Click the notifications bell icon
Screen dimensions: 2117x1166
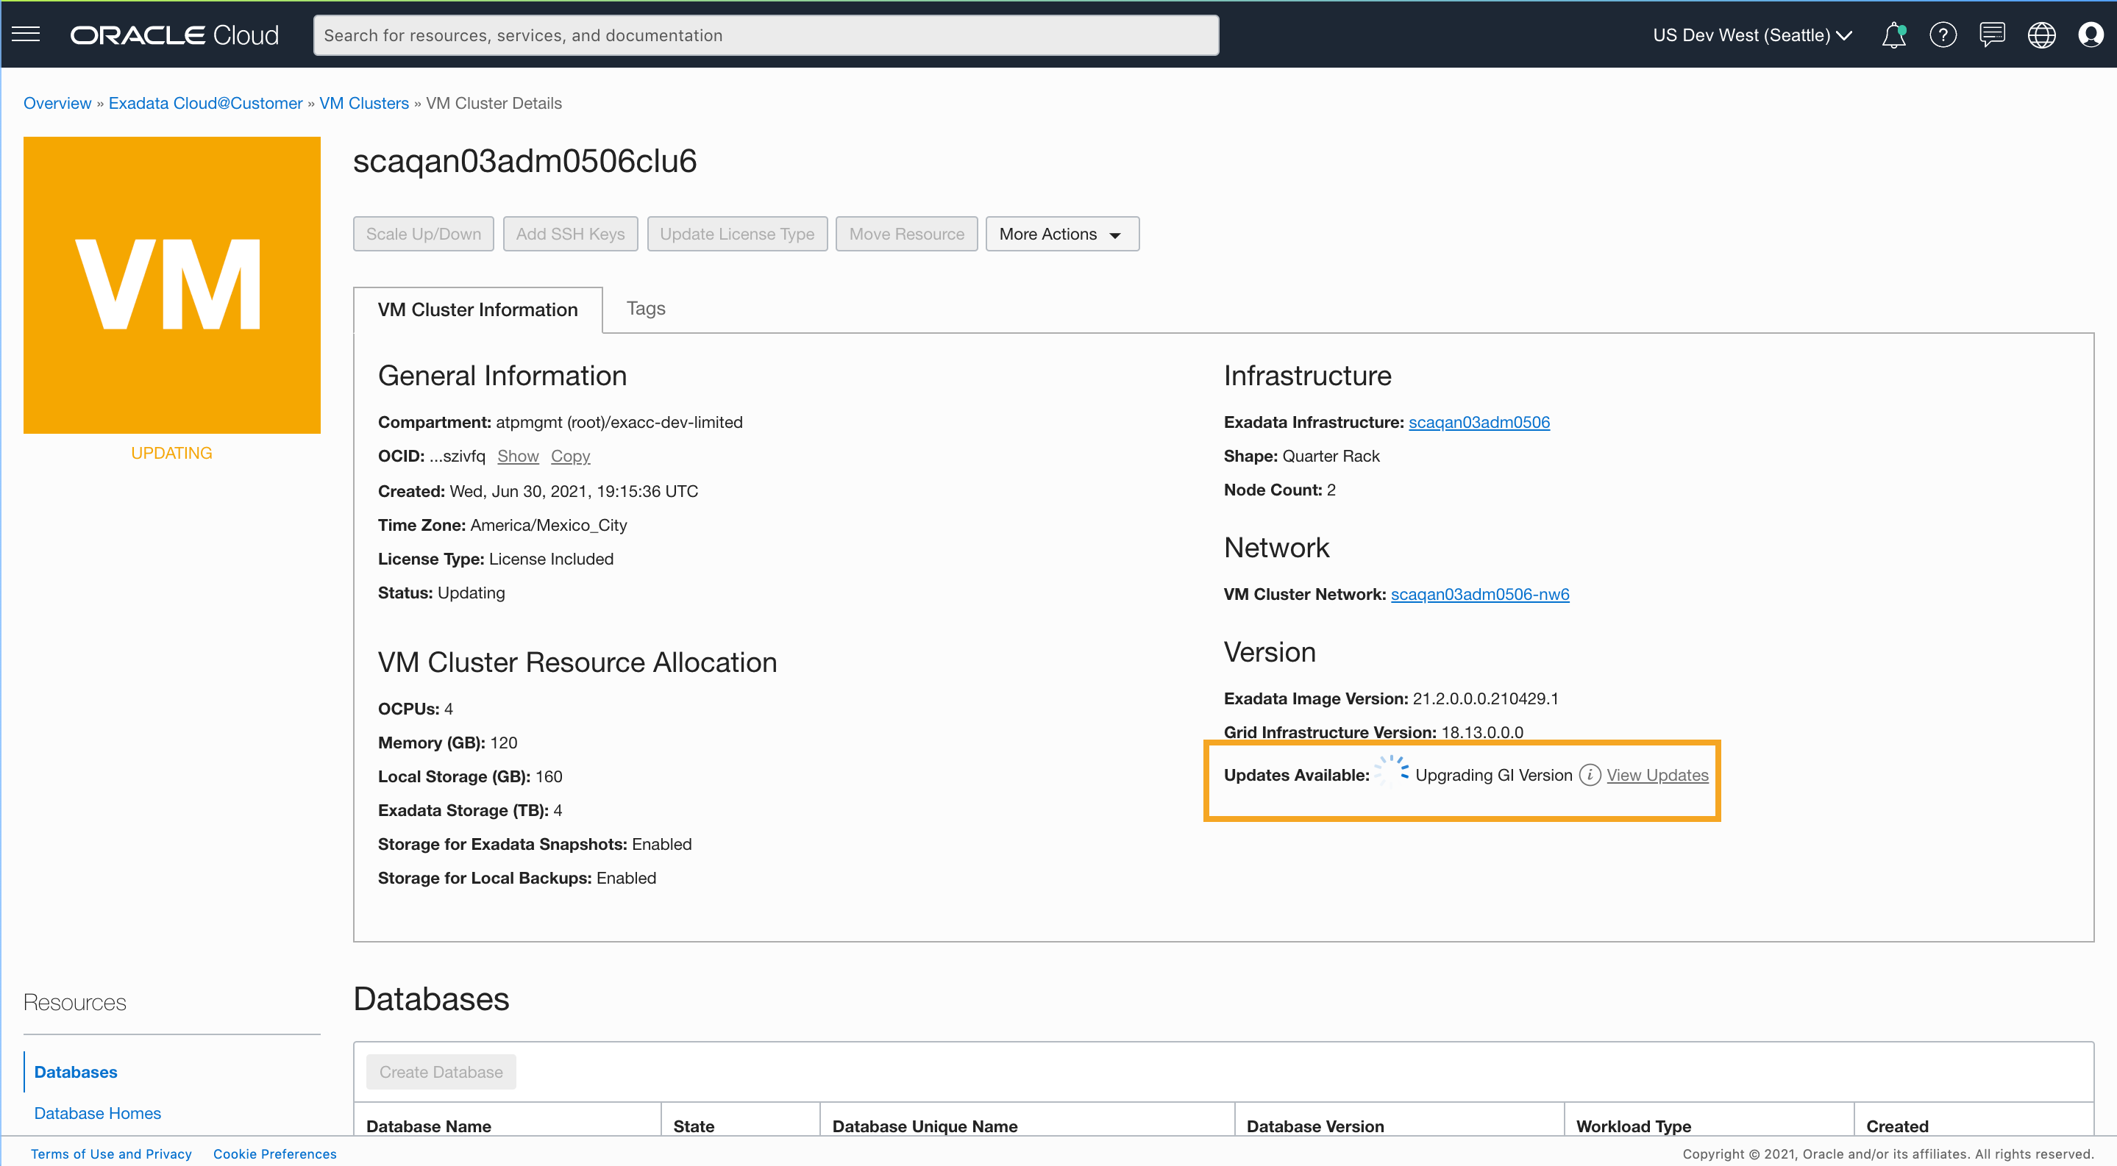click(x=1893, y=35)
